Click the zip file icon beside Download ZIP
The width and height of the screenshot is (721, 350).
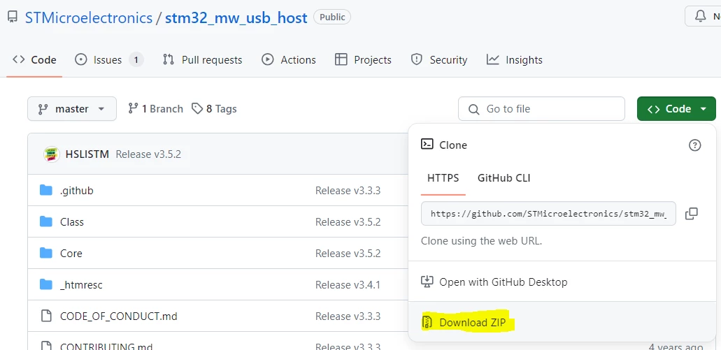427,323
